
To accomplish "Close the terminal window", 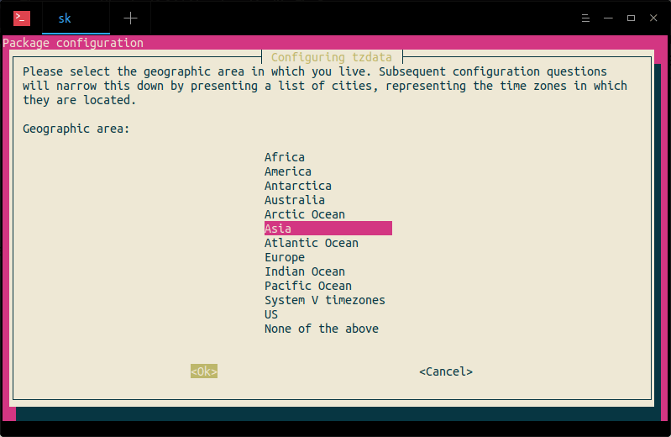I will point(652,18).
